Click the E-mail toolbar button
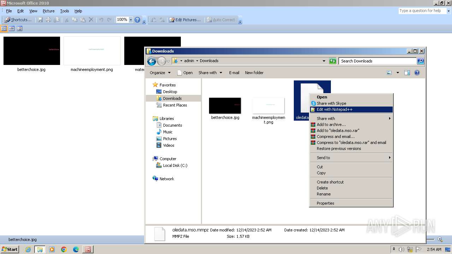This screenshot has height=254, width=452. point(234,73)
